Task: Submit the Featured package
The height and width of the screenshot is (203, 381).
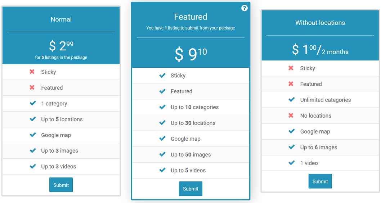Action: (190, 189)
